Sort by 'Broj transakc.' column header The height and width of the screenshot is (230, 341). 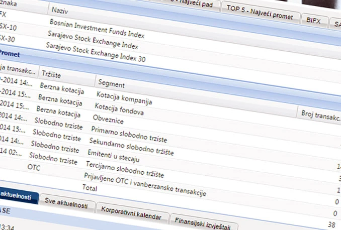320,116
